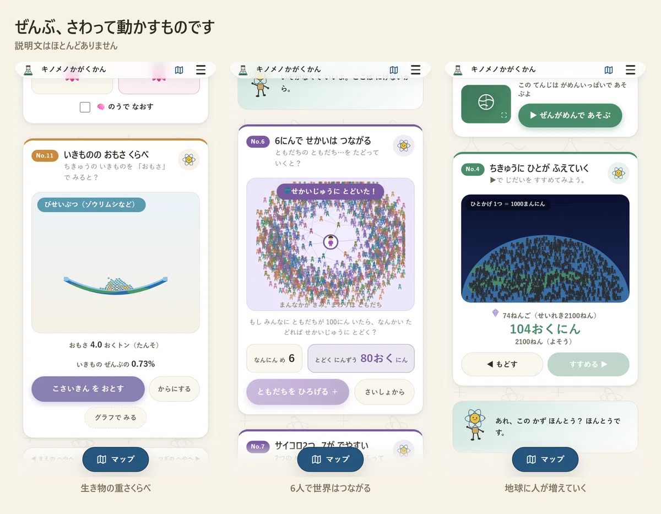Screen dimensions: 661x514
Task: Open hamburger menu in the left phone header
Action: pyautogui.click(x=201, y=70)
